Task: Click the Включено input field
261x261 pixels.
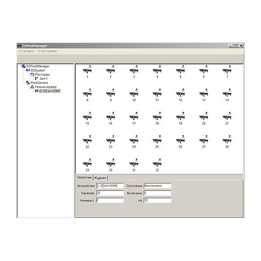Action: click(157, 193)
